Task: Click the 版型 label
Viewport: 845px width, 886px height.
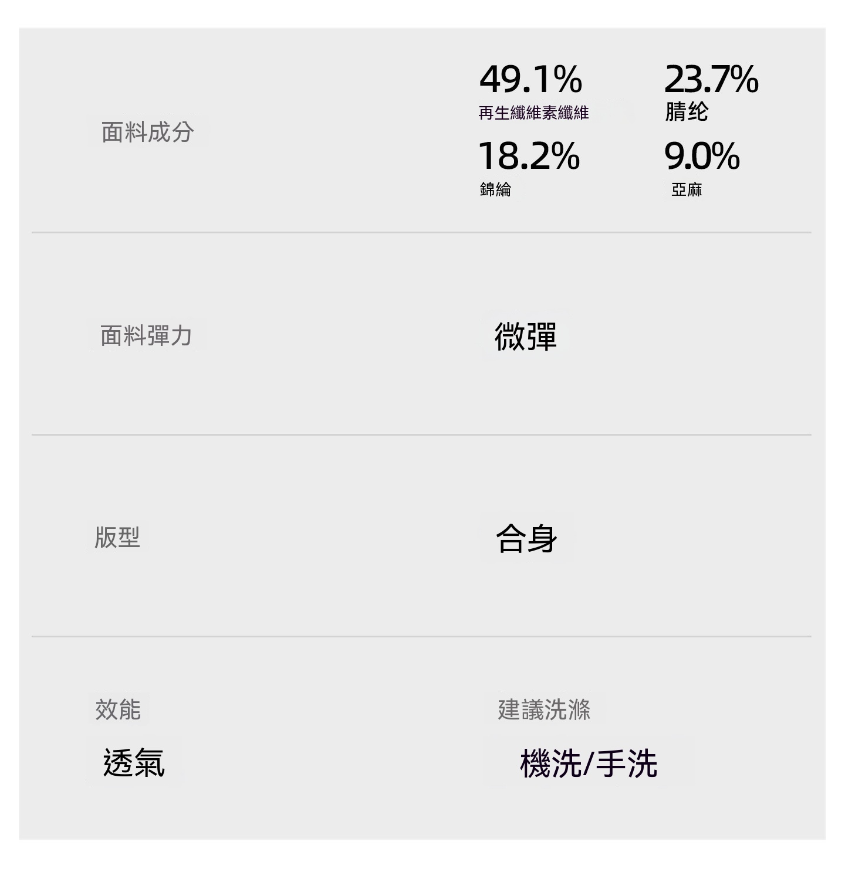Action: tap(117, 537)
